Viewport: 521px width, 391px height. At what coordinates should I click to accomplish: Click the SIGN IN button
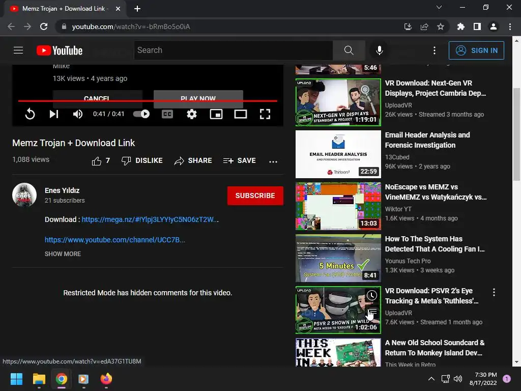tap(476, 50)
